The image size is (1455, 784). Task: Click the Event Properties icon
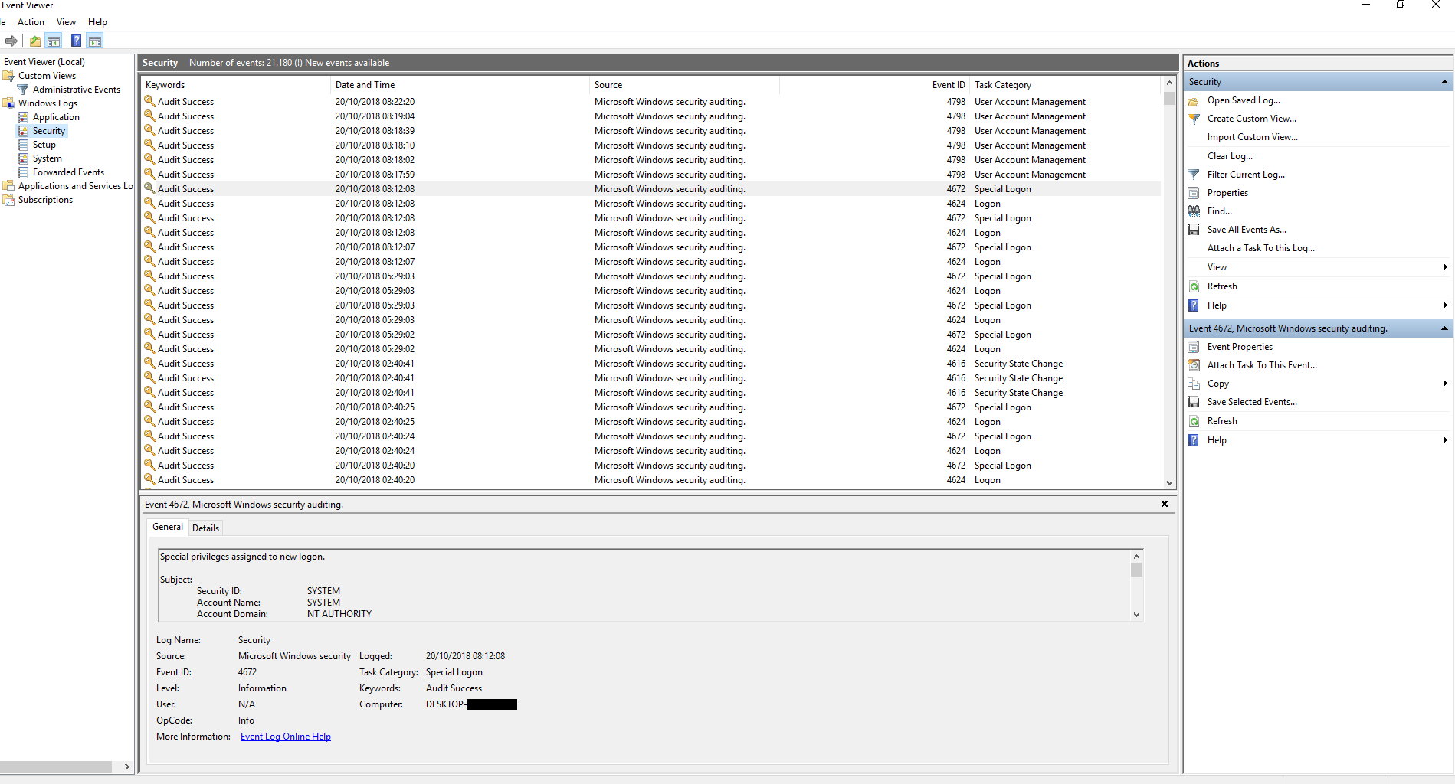tap(1194, 348)
